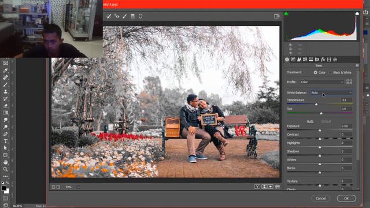Click the Texture value field
The width and height of the screenshot is (370, 208).
pyautogui.click(x=346, y=181)
